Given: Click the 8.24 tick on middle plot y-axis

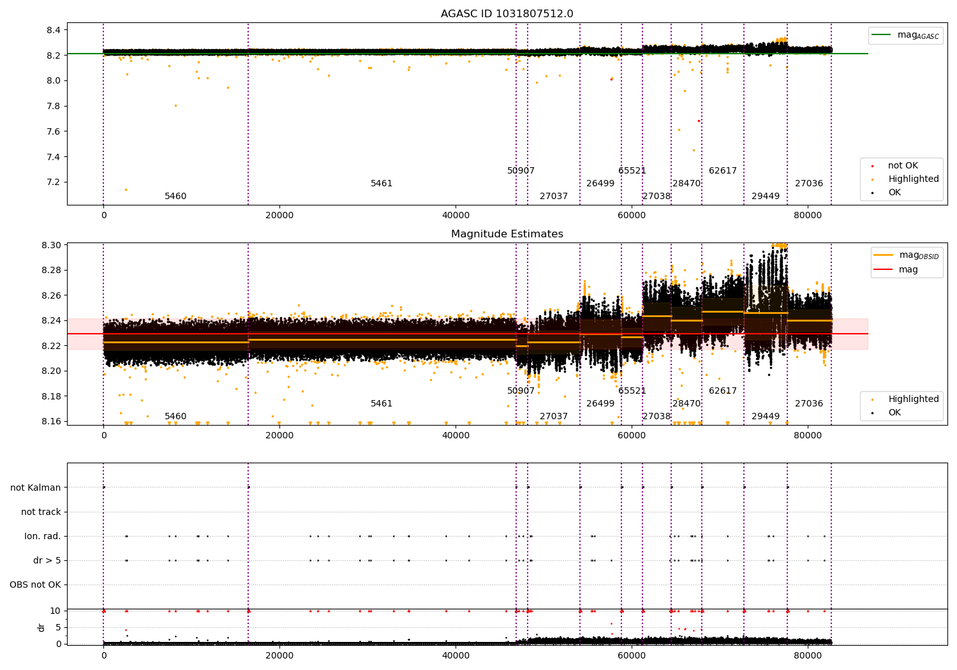Looking at the screenshot, I should tap(51, 320).
